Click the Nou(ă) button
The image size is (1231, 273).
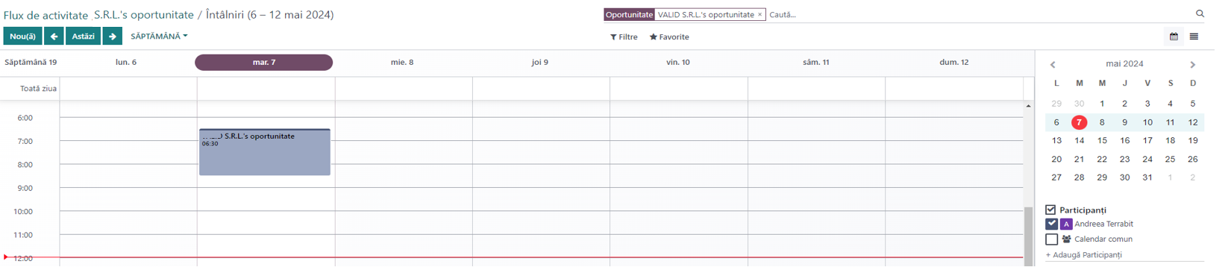click(22, 36)
